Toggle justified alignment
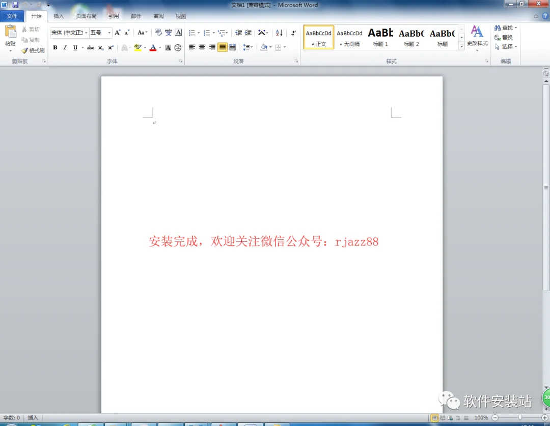Viewport: 550px width, 426px height. click(x=223, y=47)
